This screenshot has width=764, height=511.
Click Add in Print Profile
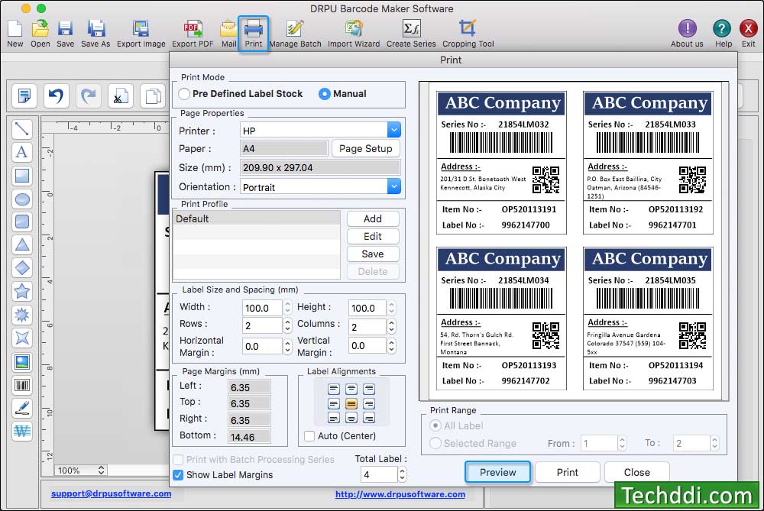click(x=373, y=218)
